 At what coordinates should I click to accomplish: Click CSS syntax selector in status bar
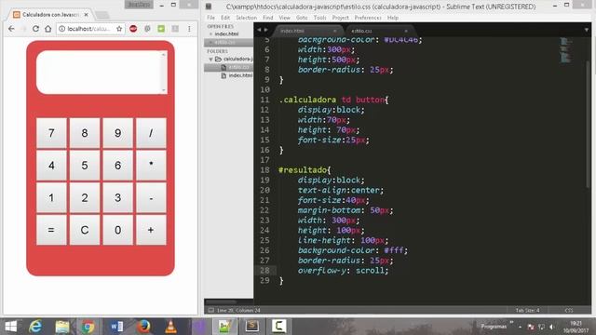pos(569,310)
